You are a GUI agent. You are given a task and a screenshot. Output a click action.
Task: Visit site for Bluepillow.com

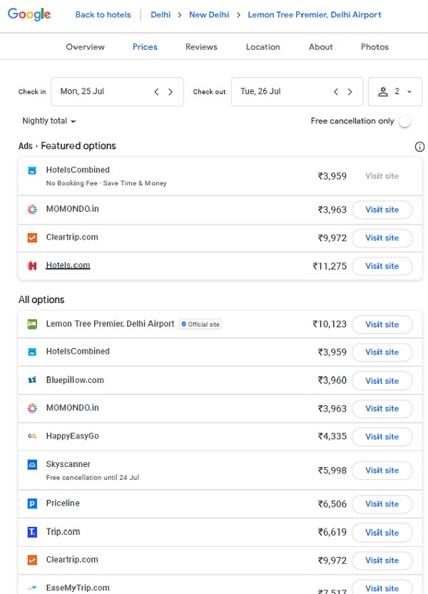382,381
